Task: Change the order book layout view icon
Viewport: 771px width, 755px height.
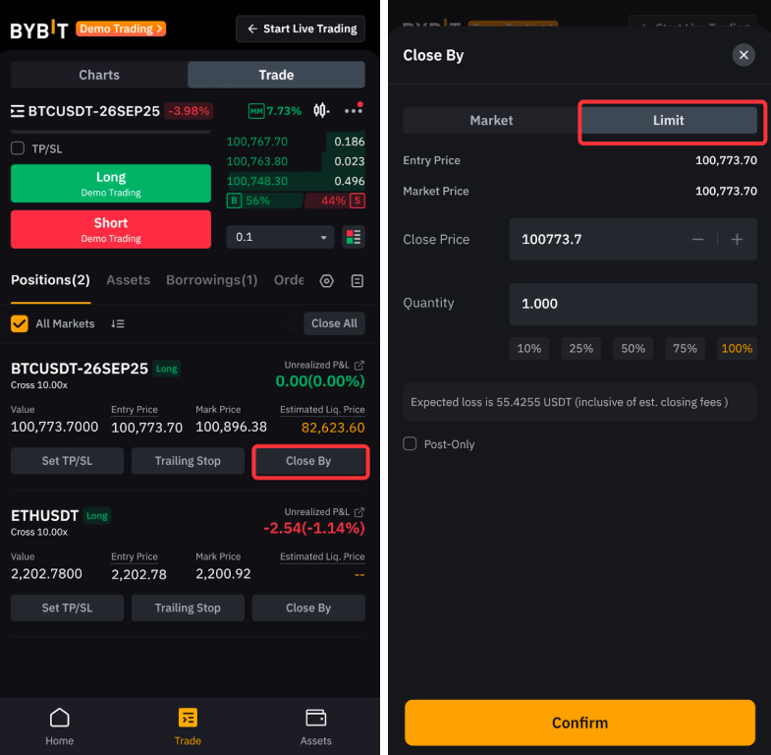Action: click(x=353, y=237)
